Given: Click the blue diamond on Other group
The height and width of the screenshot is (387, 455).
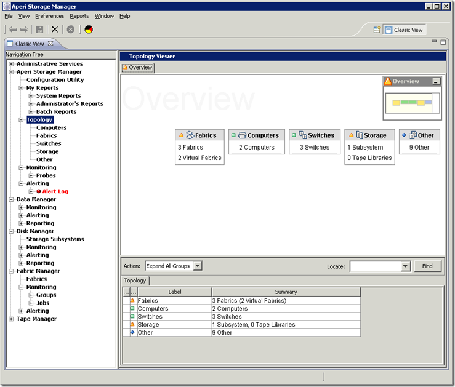Looking at the screenshot, I should click(404, 135).
